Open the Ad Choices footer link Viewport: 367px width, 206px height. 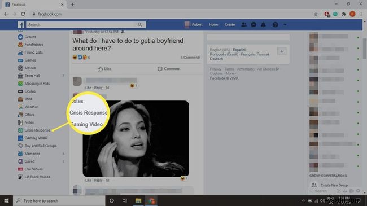click(268, 69)
